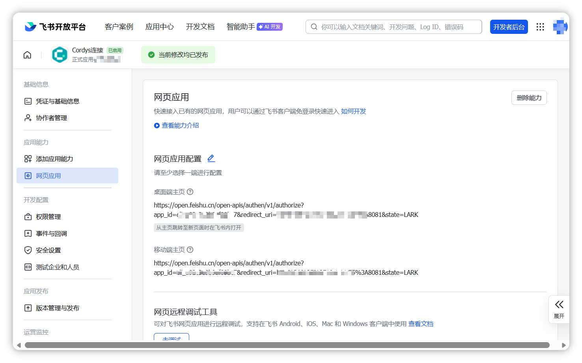Click the horizontal scrollbar left arrow
The image size is (582, 363).
[19, 345]
